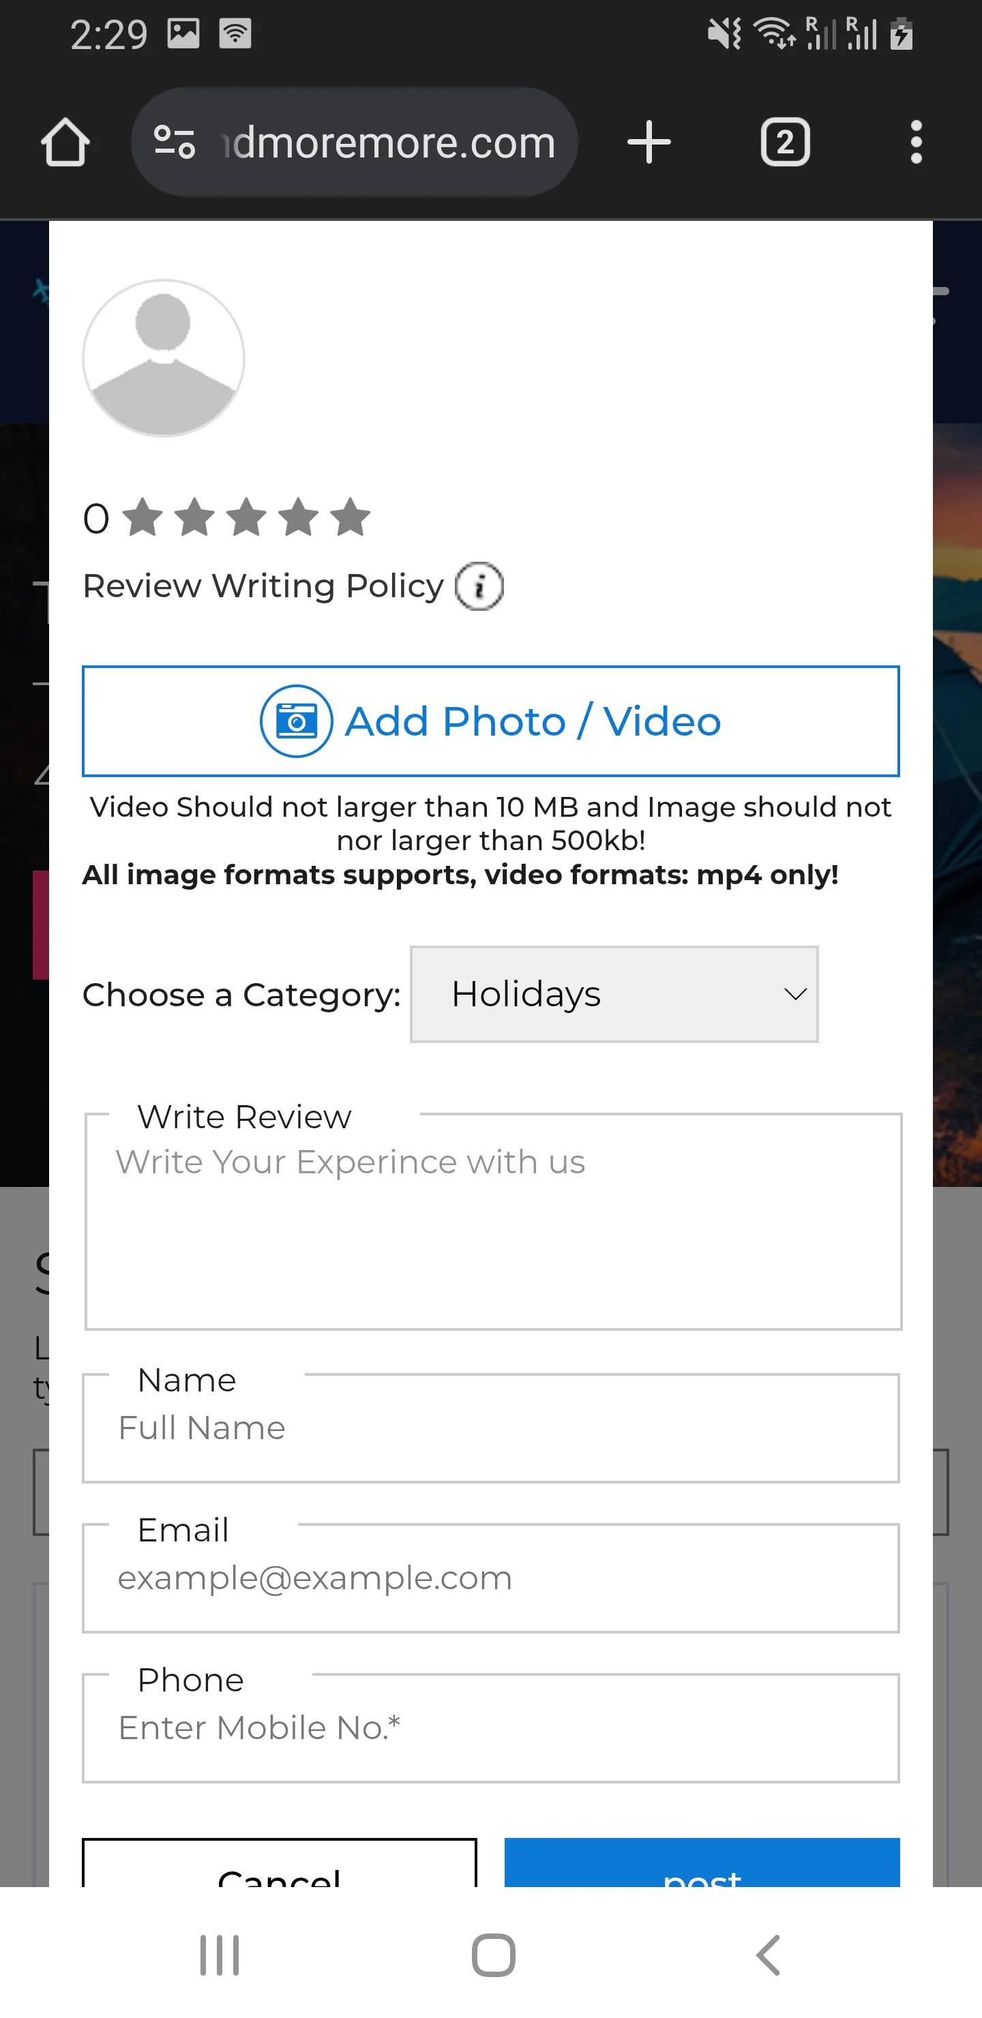
Task: Tap the Android back navigation button
Action: 769,1955
